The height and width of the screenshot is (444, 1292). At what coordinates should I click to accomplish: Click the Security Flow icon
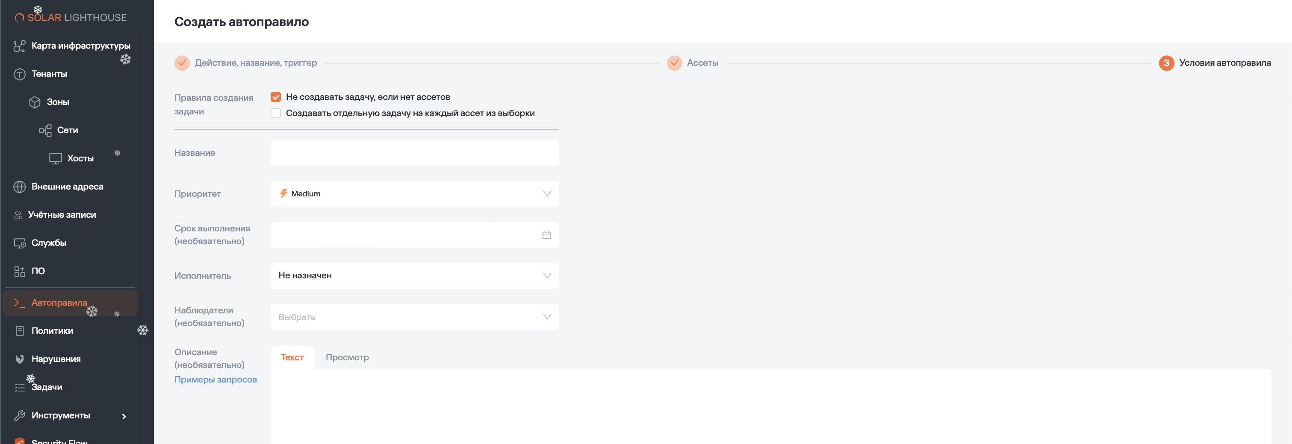tap(20, 441)
